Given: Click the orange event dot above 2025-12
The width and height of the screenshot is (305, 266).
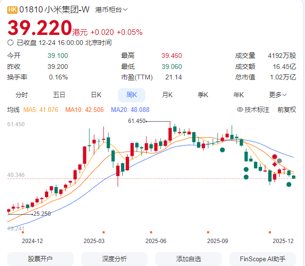Looking at the screenshot, I should coord(270,232).
